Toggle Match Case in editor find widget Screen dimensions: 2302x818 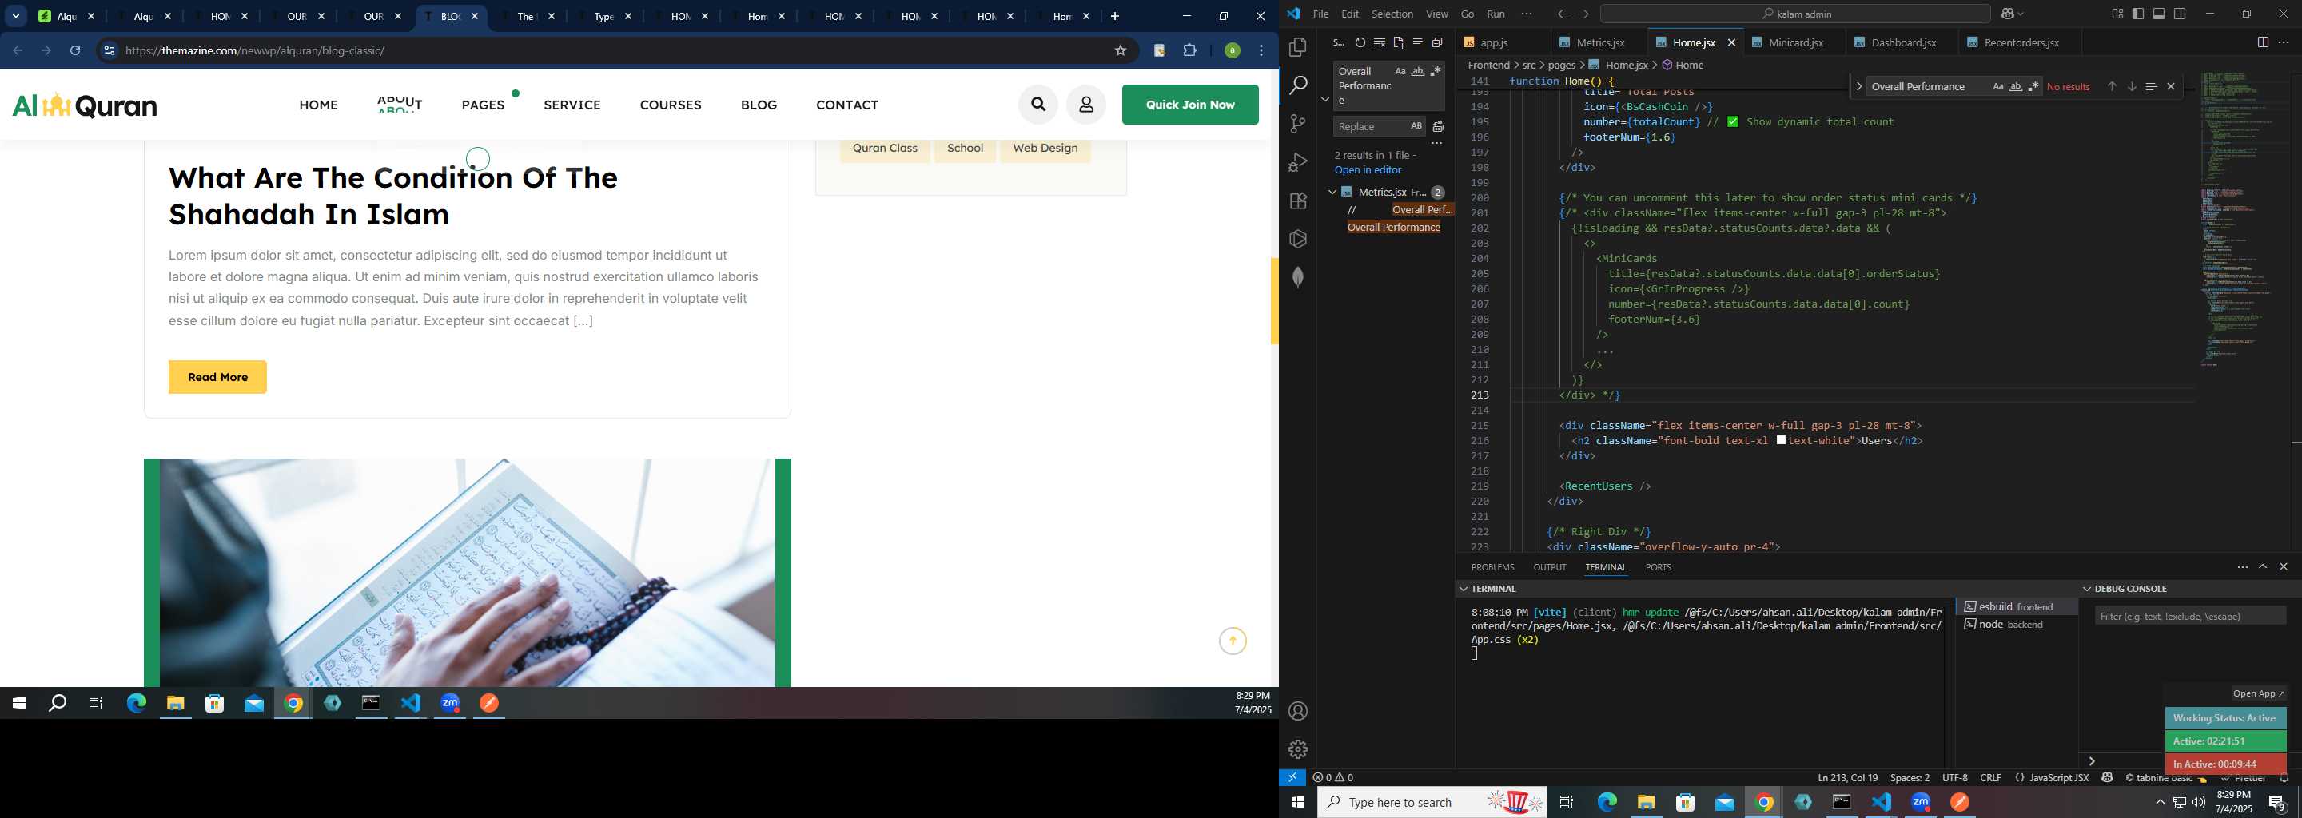pos(1998,86)
